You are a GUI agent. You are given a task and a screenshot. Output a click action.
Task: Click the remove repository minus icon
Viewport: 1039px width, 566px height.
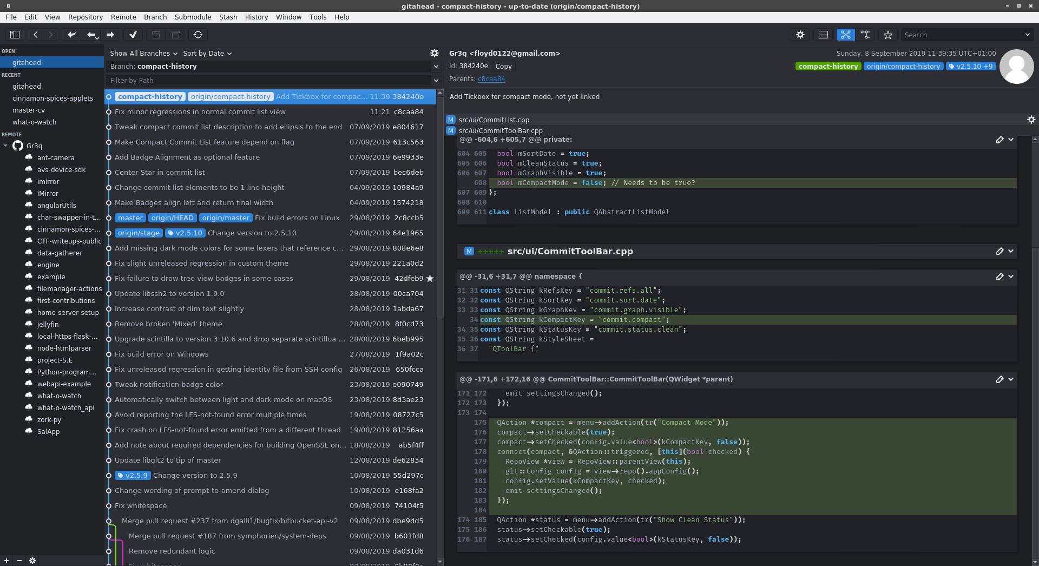19,561
